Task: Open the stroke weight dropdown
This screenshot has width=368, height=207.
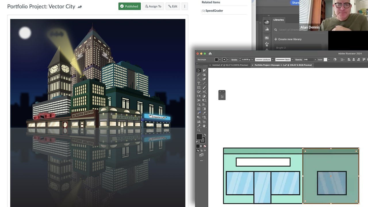Action: pos(252,60)
